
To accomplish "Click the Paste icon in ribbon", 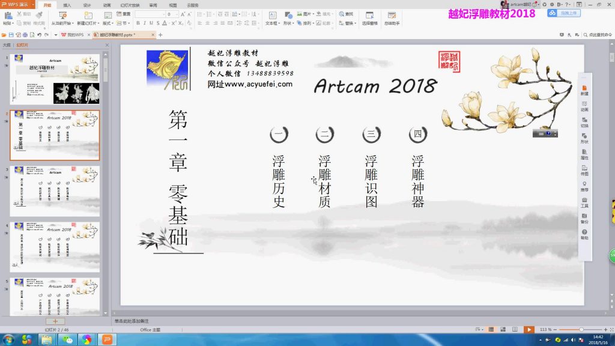I will (8, 16).
